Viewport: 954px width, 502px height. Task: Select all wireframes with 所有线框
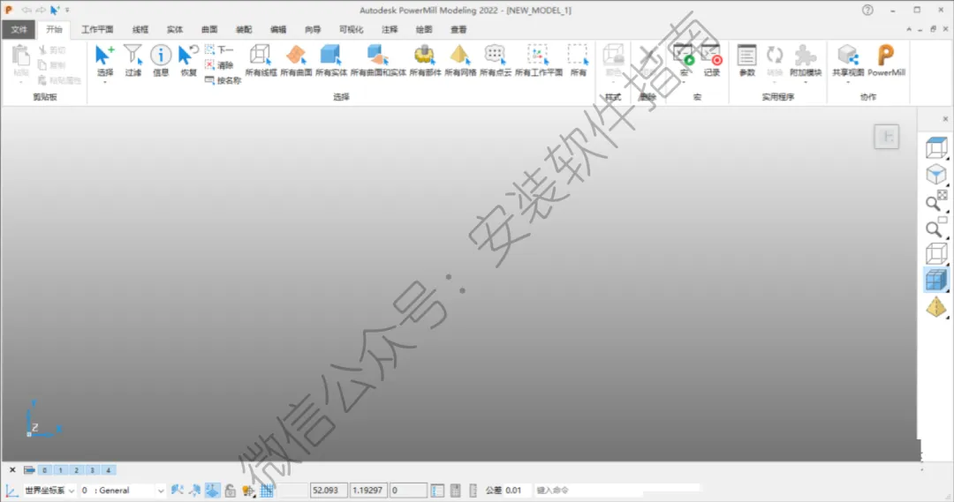(261, 60)
